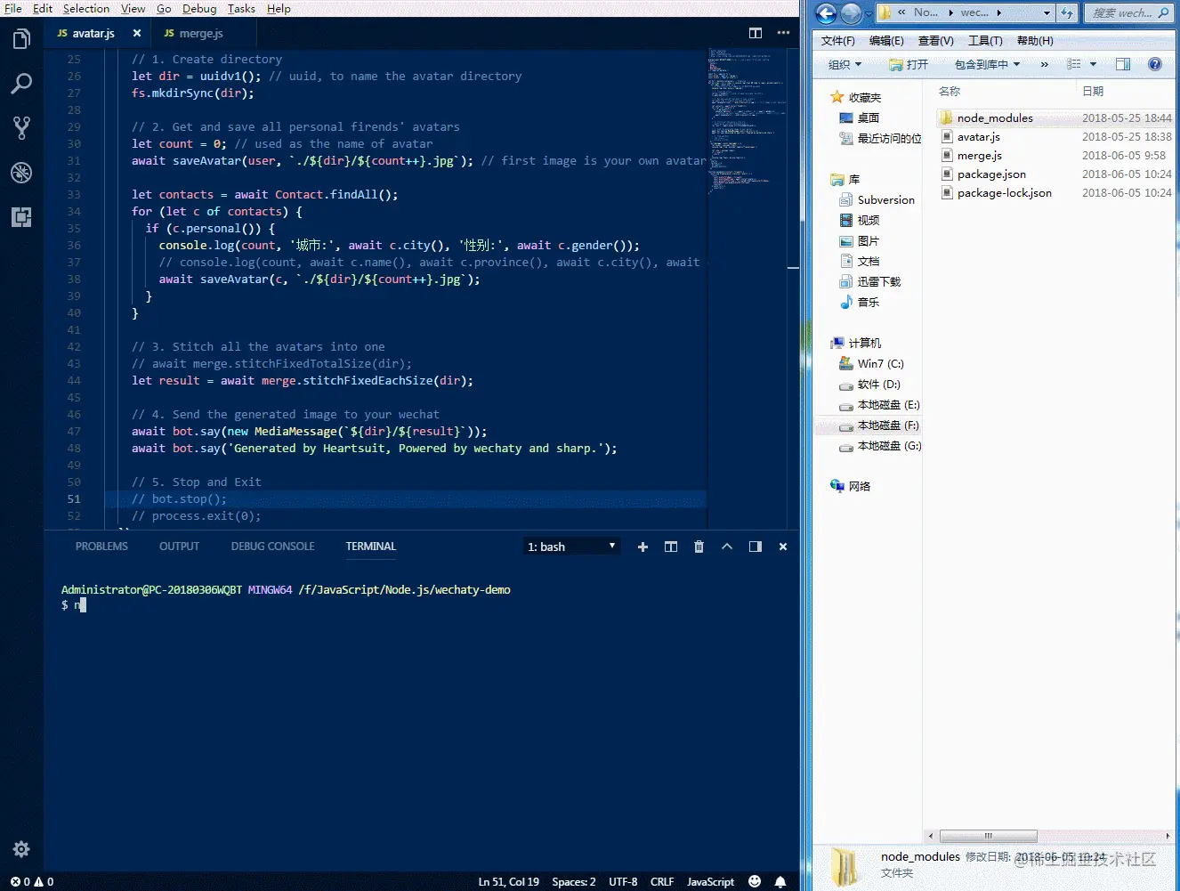Screen dimensions: 1180x891
Task: Open the terminal selector '1: bash' dropdown
Action: (x=571, y=547)
